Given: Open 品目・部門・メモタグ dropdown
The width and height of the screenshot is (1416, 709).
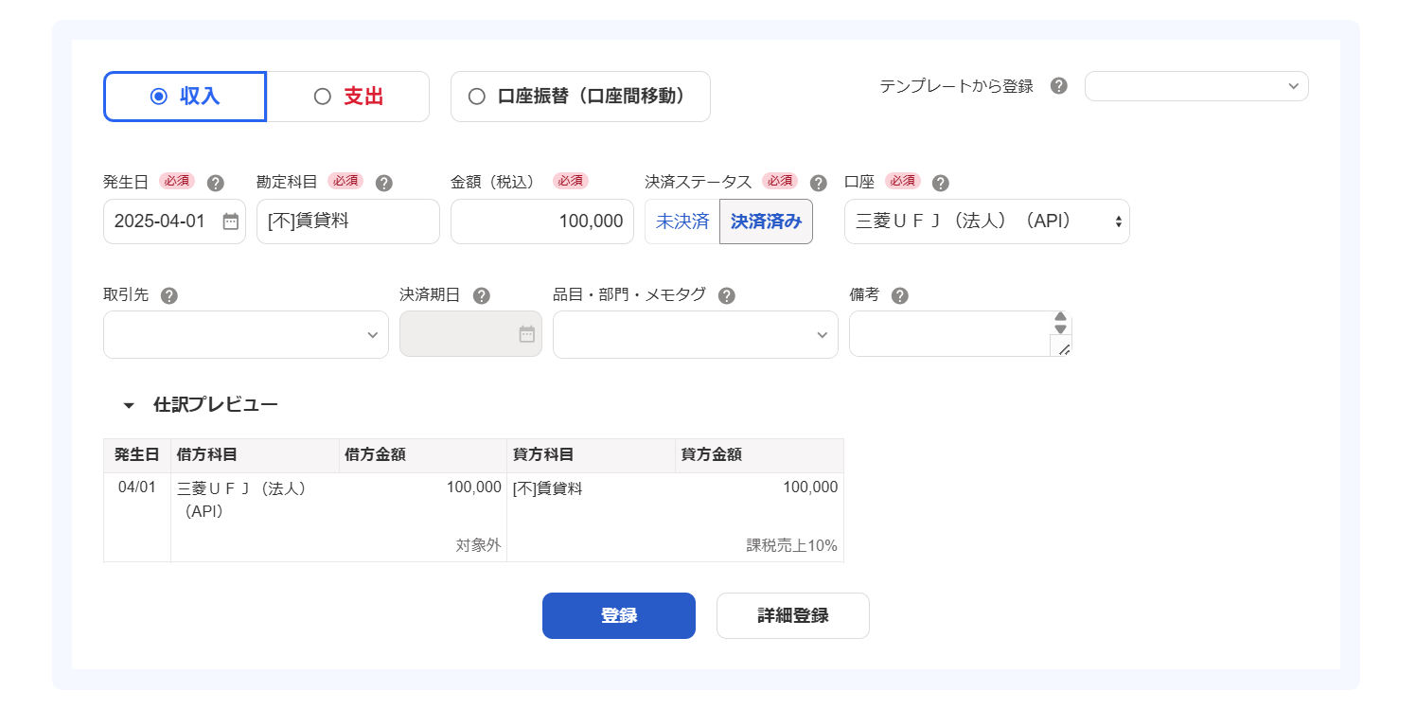Looking at the screenshot, I should [x=696, y=334].
